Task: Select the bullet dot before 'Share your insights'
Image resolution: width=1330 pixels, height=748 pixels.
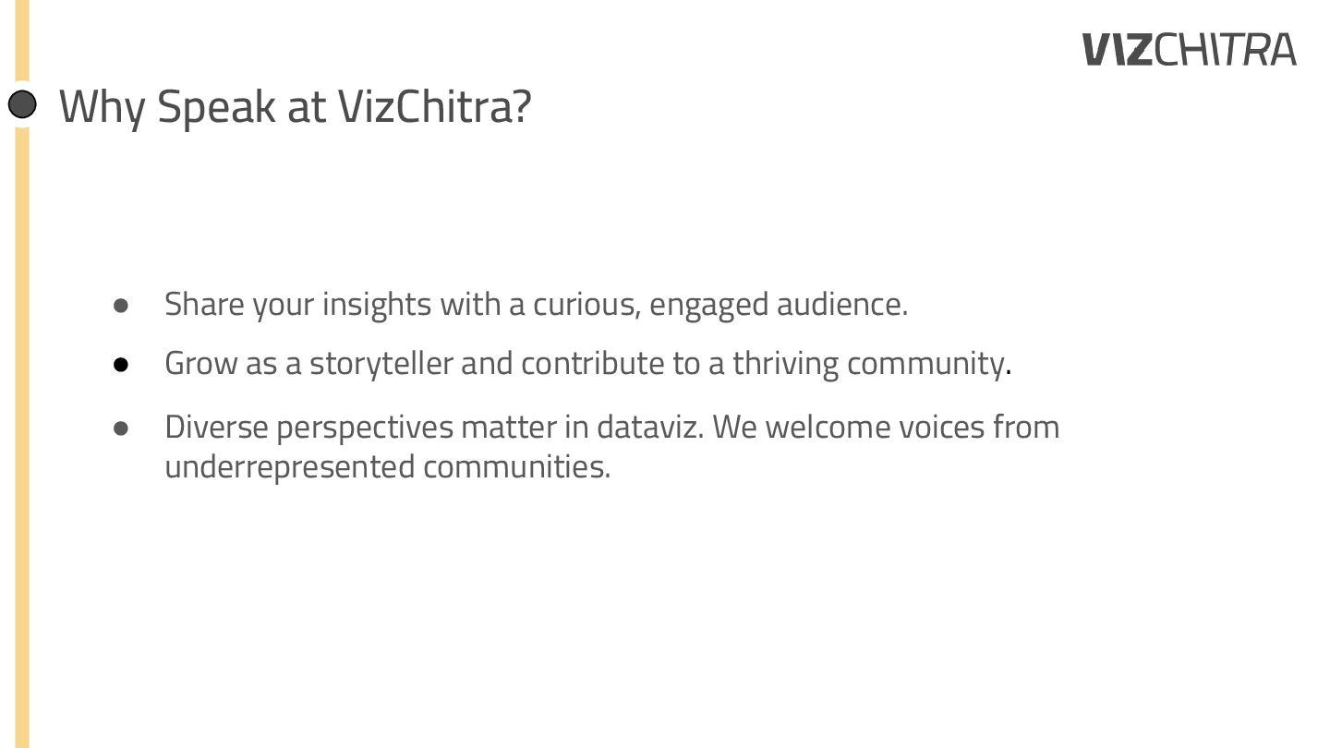Action: (120, 305)
